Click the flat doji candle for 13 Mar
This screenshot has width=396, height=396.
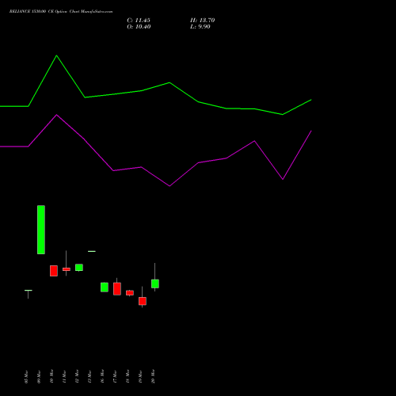click(92, 251)
